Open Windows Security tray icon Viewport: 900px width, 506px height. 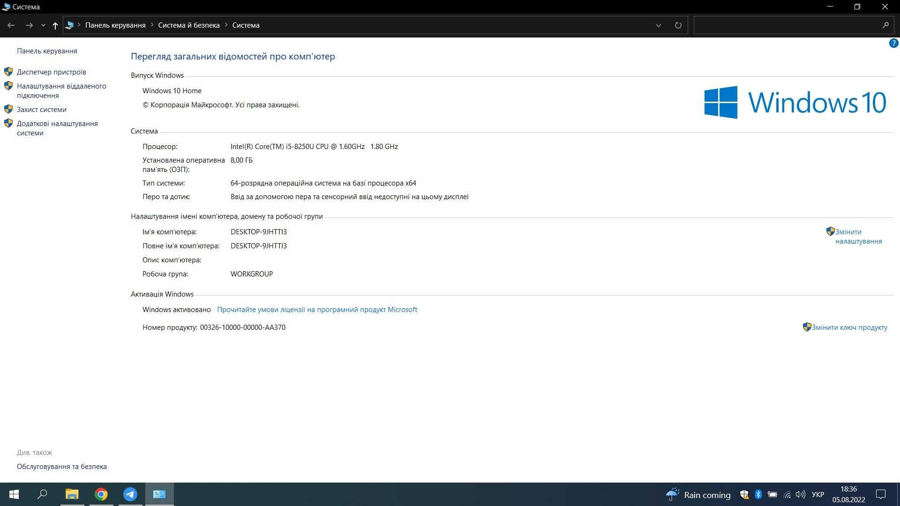744,494
